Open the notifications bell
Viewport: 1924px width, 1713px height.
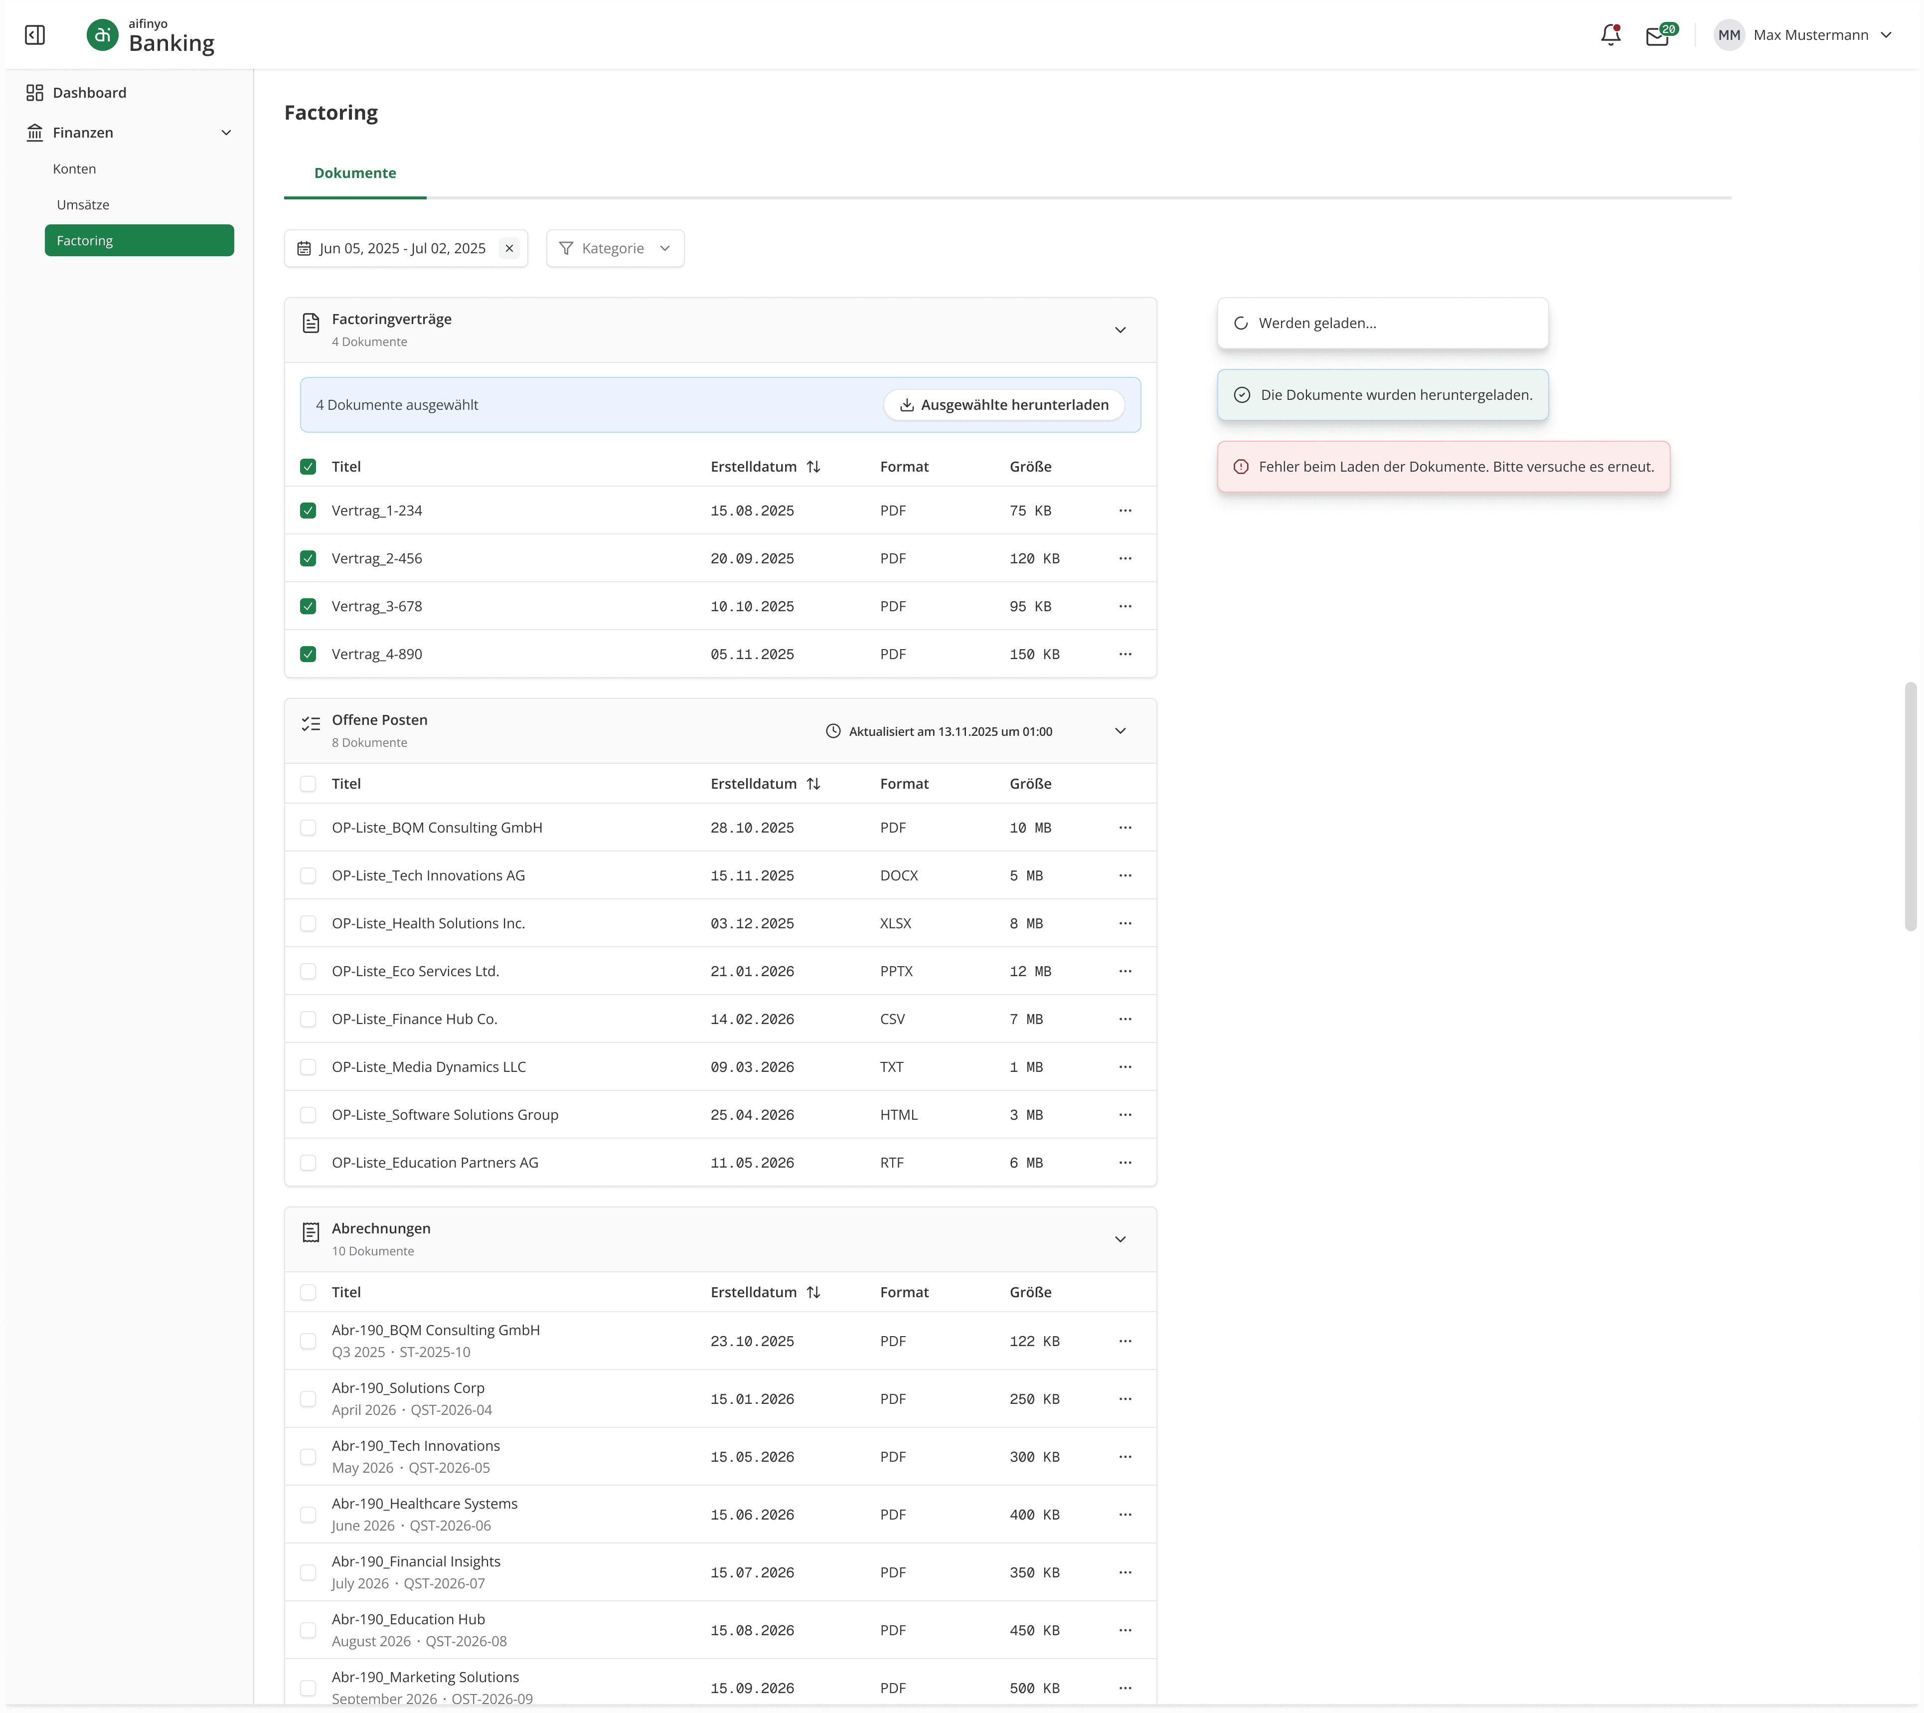(1609, 35)
